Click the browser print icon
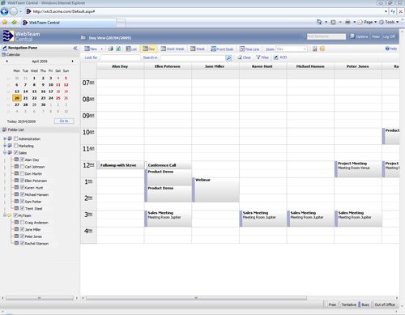 click(x=347, y=22)
